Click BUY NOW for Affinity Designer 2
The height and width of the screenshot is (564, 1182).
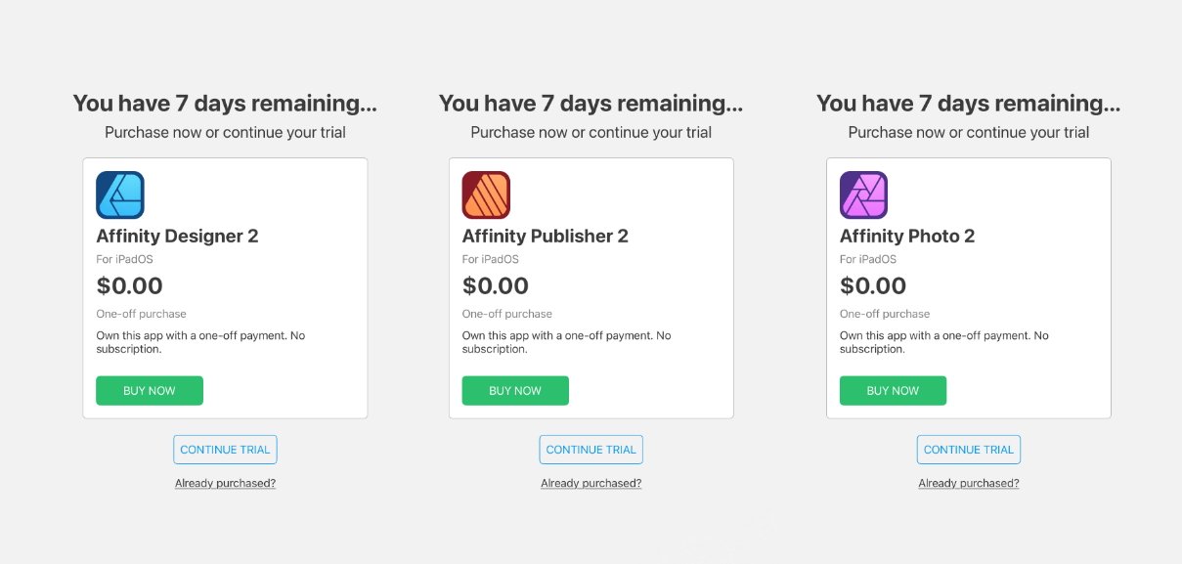(149, 390)
